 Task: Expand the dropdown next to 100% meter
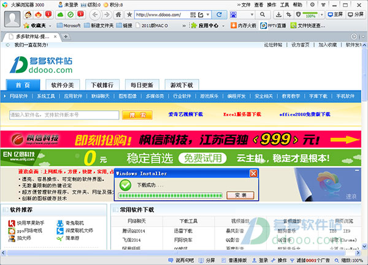pyautogui.click(x=322, y=15)
